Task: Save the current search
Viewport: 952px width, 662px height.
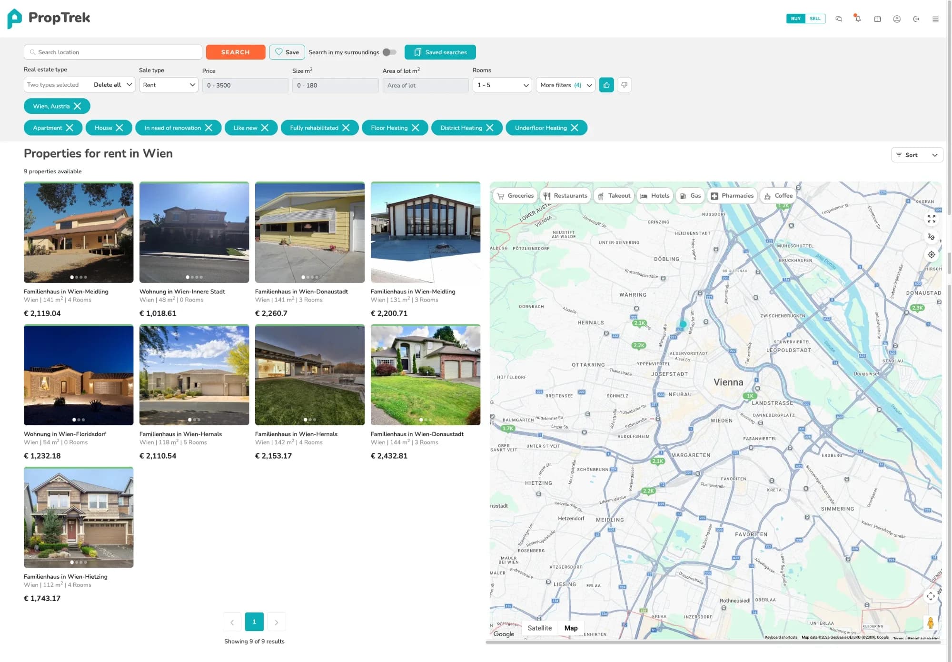Action: (287, 52)
